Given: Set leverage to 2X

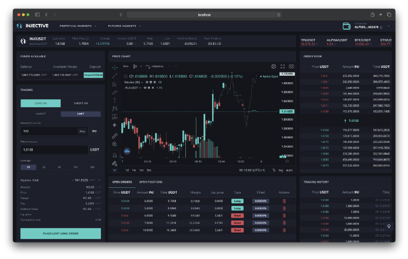Looking at the screenshot, I should (x=44, y=167).
